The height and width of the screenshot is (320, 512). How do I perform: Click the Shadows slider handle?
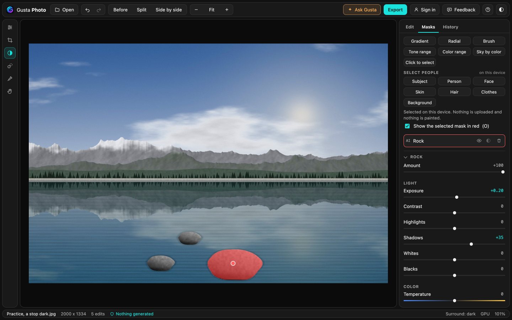471,244
